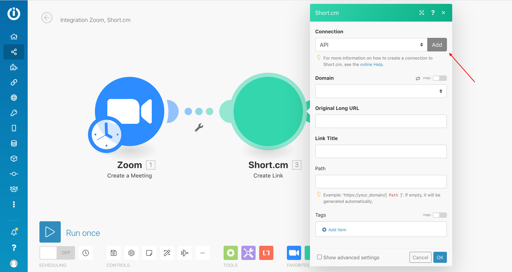Image resolution: width=512 pixels, height=272 pixels.
Task: Open the online Help link
Action: point(371,65)
